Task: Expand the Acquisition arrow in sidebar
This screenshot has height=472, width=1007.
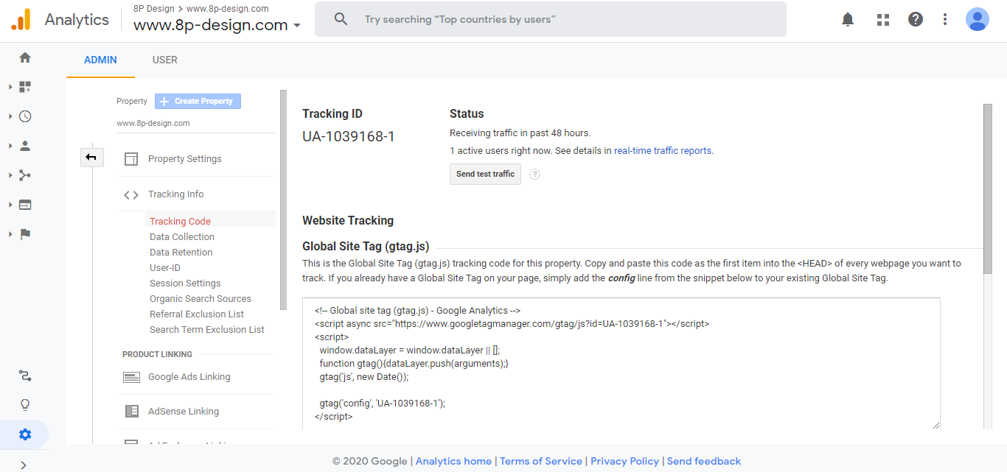Action: [10, 175]
